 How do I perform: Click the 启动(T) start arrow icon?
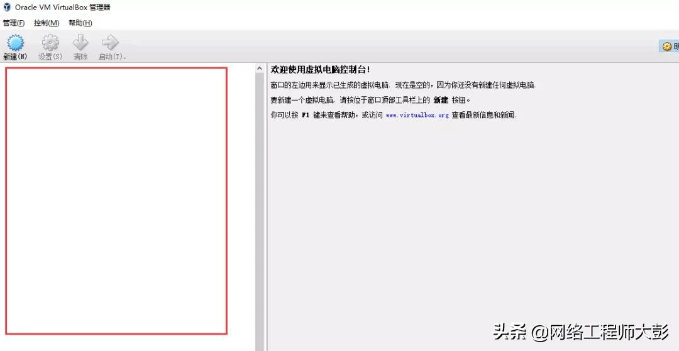click(110, 43)
